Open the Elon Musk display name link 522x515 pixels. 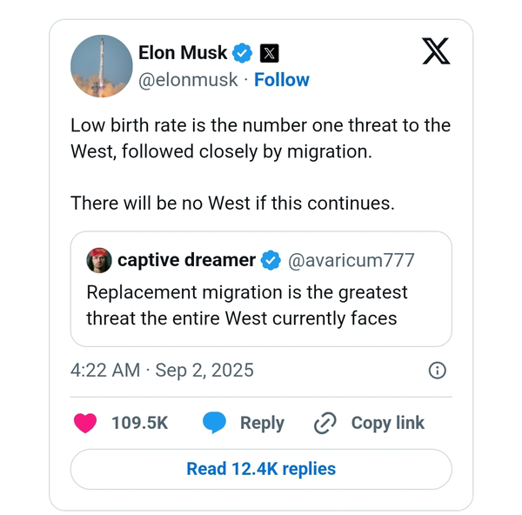183,53
